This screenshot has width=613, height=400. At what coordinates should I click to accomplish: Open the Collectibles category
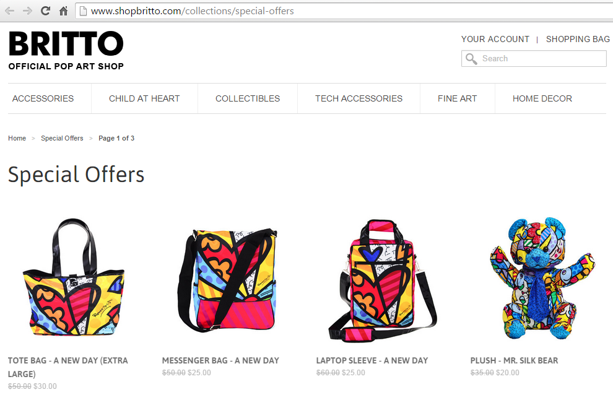pos(248,98)
